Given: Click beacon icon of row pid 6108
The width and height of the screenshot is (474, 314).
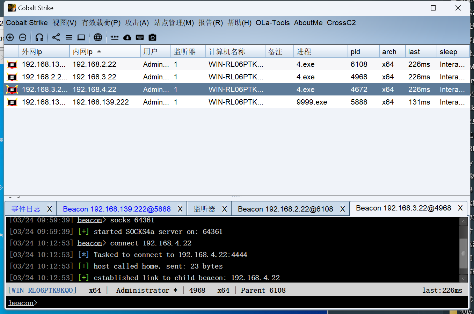Looking at the screenshot, I should tap(12, 64).
